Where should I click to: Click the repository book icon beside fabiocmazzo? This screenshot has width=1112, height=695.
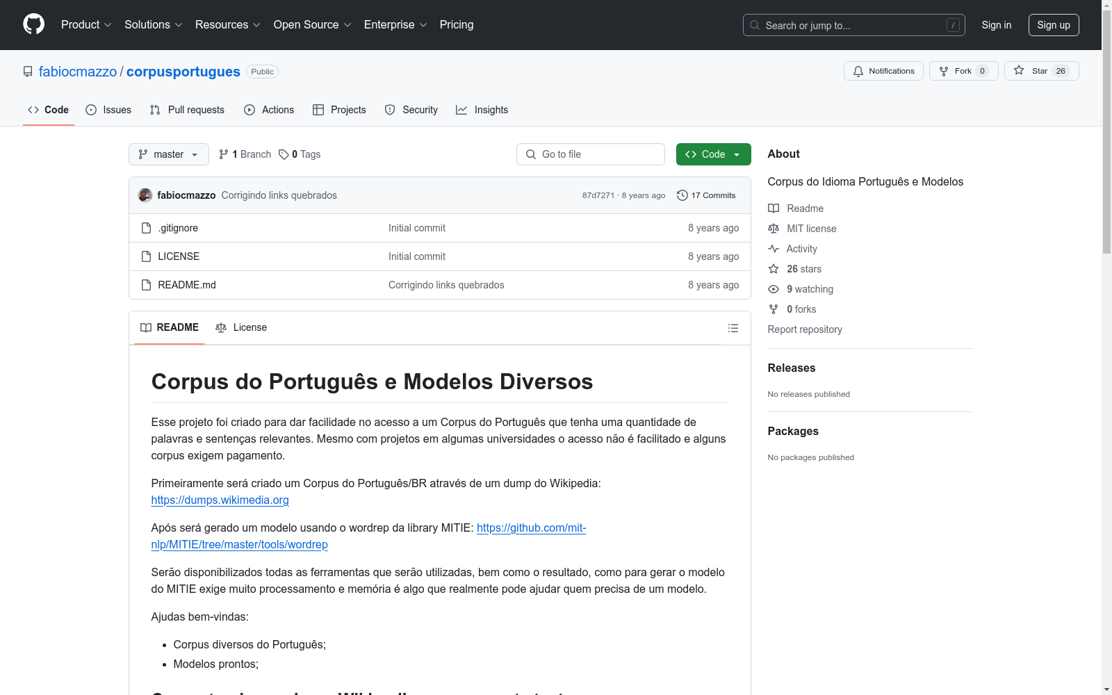coord(28,72)
